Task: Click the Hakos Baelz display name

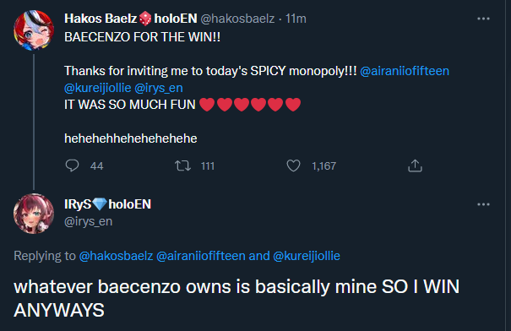Action: 101,19
